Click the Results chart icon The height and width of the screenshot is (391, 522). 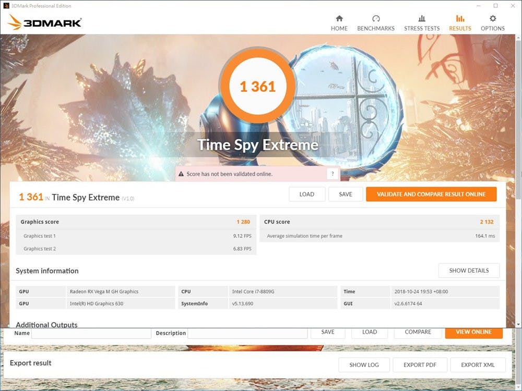pos(460,19)
